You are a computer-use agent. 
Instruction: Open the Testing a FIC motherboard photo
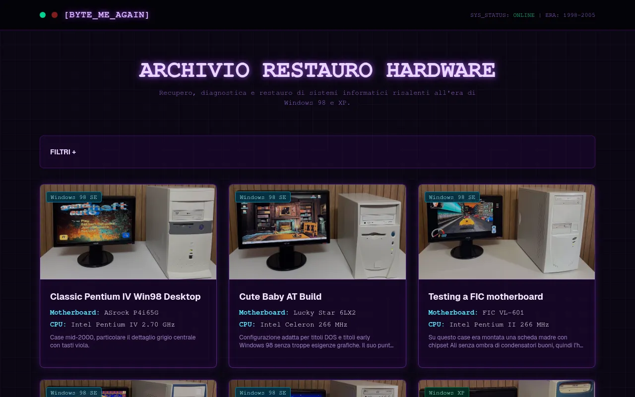click(507, 232)
